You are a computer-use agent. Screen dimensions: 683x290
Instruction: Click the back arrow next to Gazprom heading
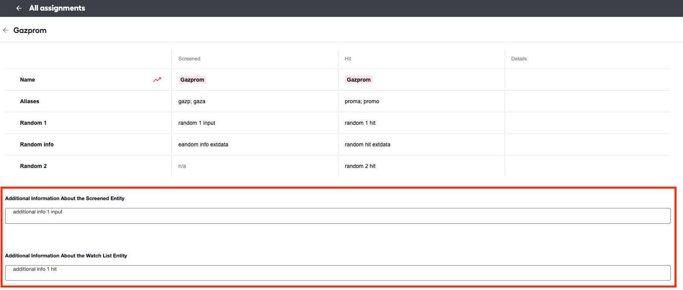pyautogui.click(x=6, y=30)
